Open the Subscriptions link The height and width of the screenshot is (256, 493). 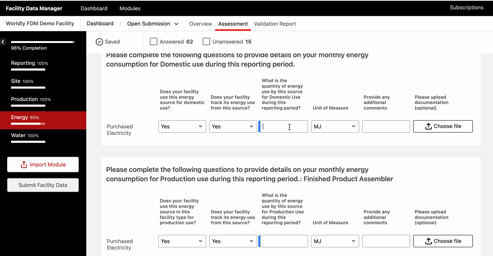point(466,8)
